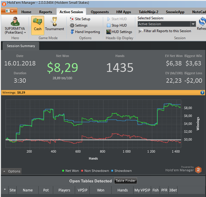Open Site Setup options
This screenshot has width=206, height=197.
coord(80,19)
